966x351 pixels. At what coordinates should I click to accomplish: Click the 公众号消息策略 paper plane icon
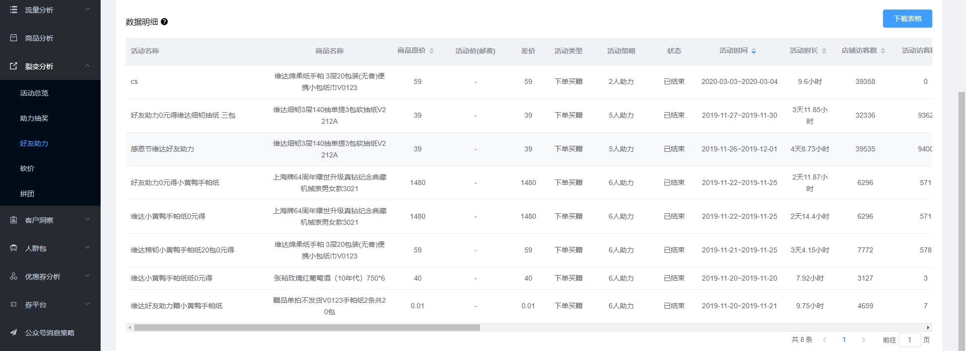pos(14,332)
